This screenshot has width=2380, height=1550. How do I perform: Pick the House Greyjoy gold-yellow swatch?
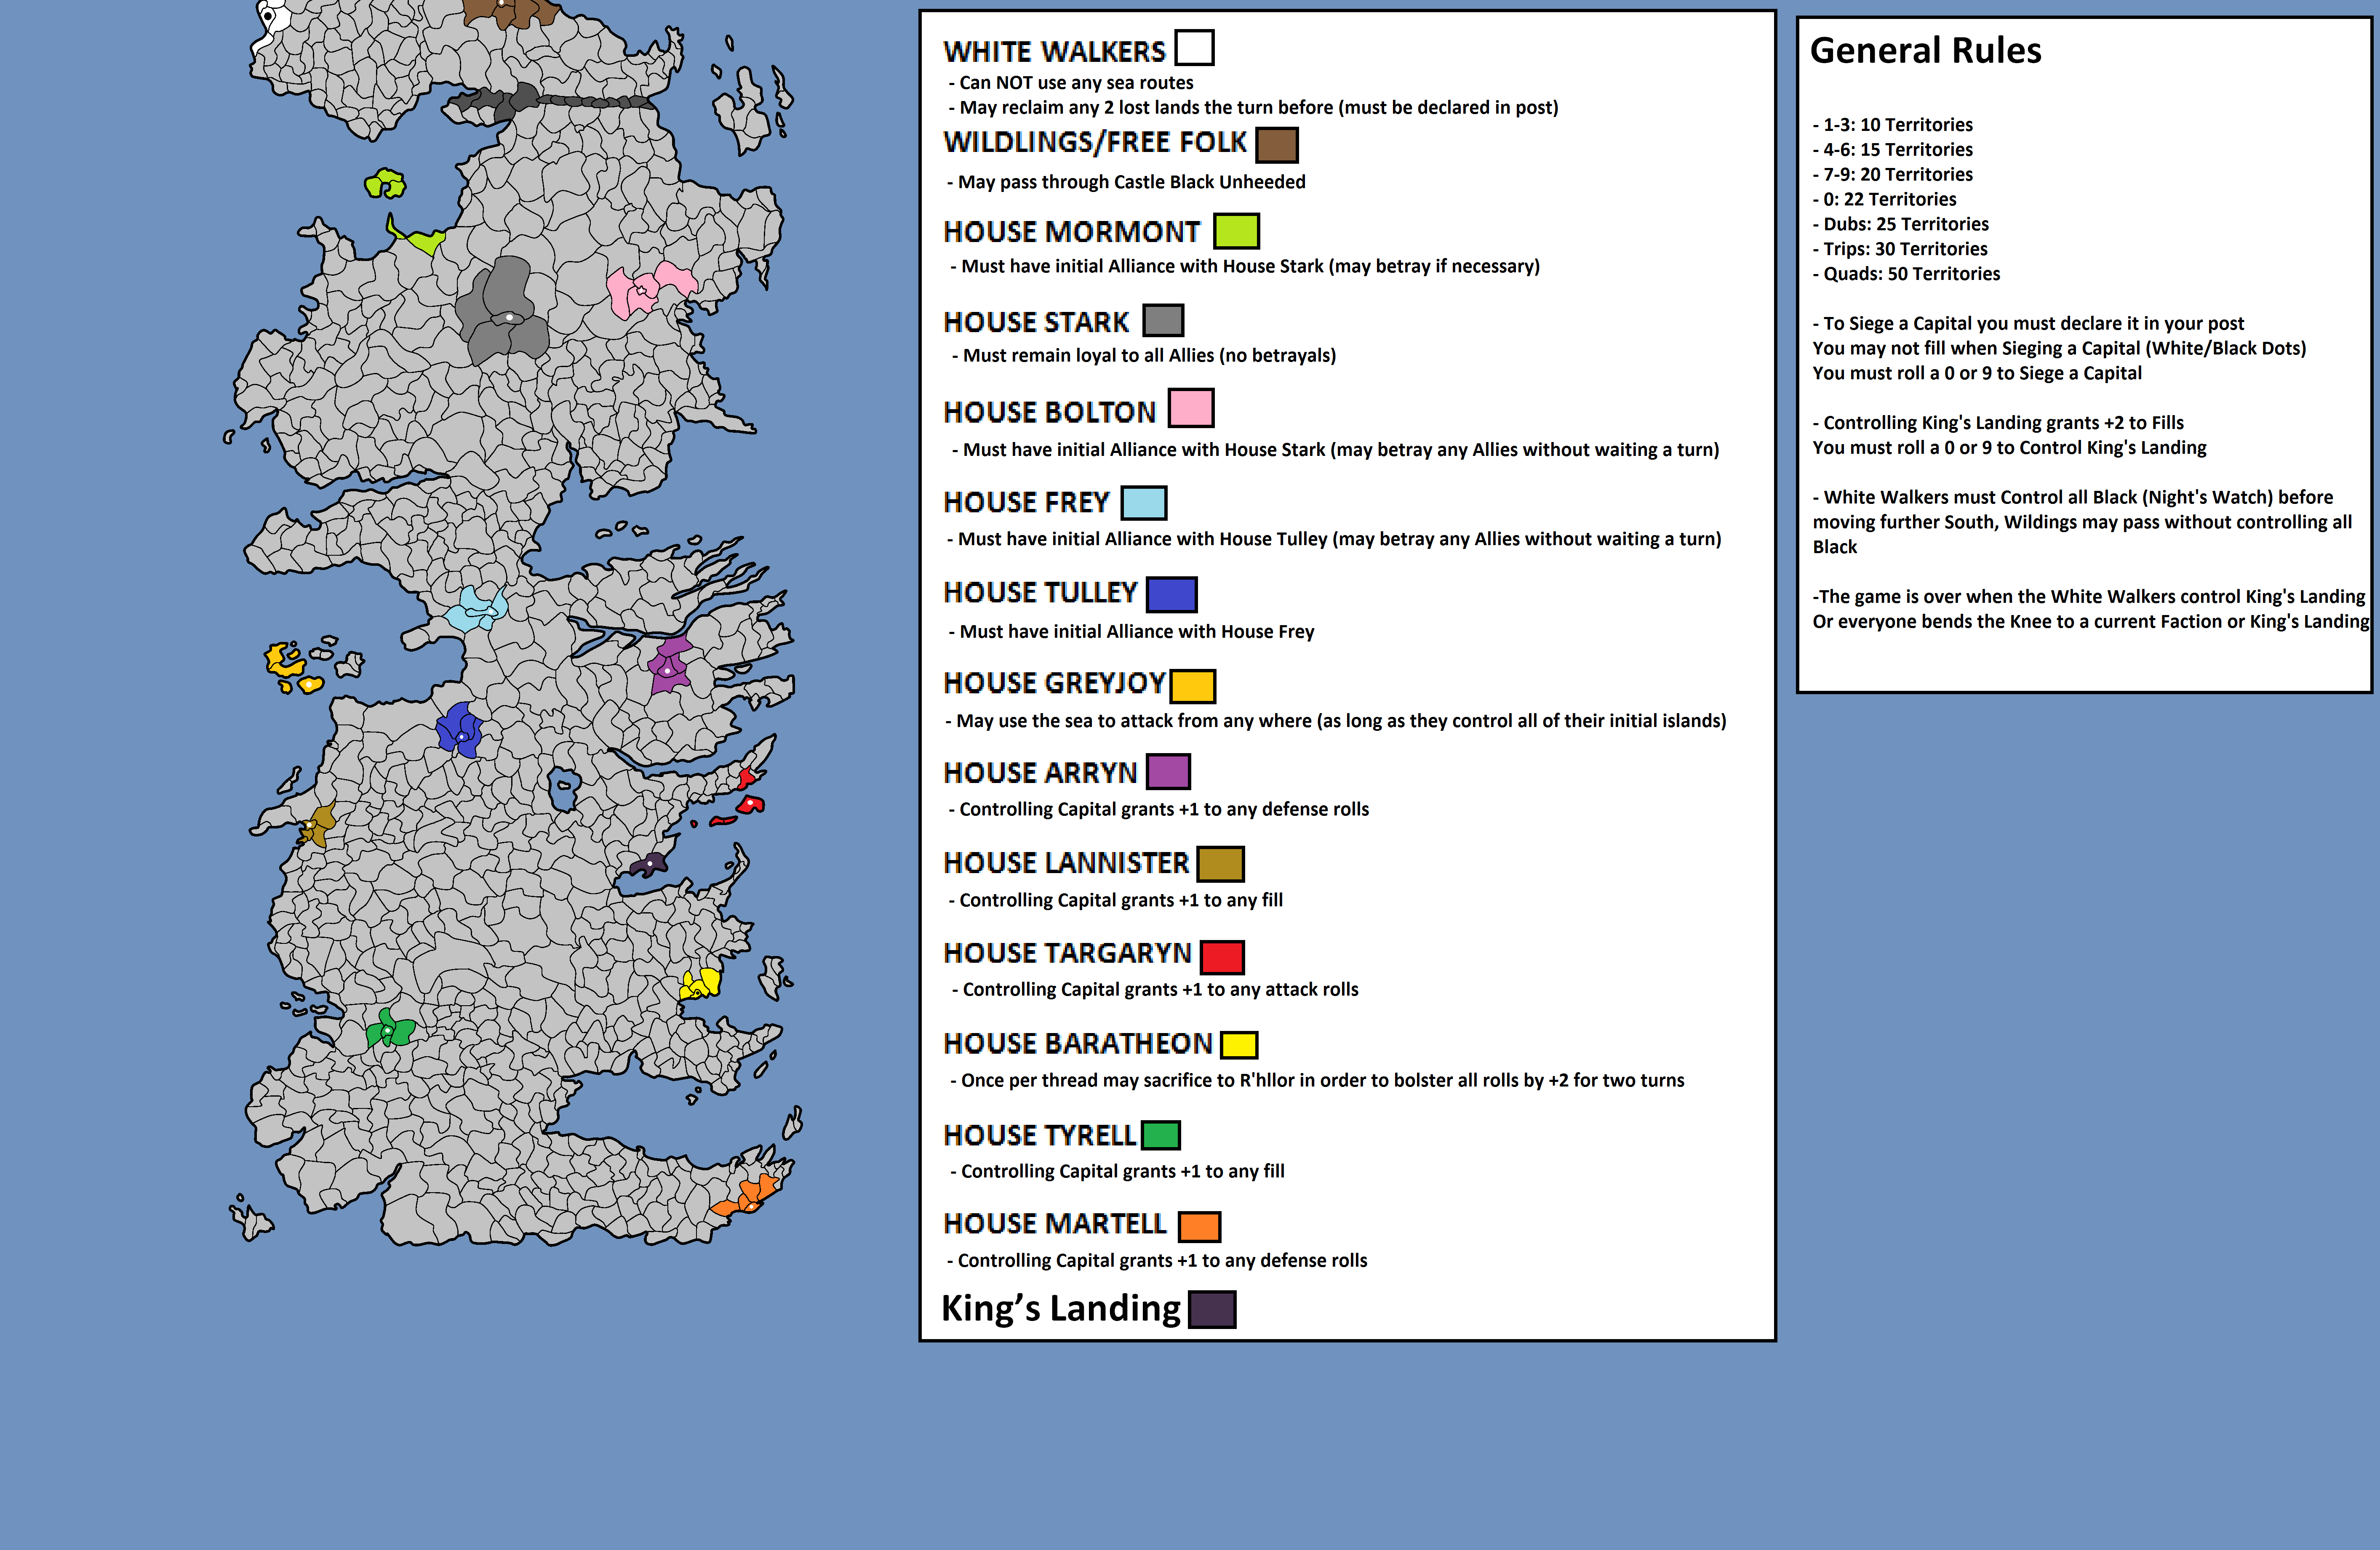click(1193, 686)
